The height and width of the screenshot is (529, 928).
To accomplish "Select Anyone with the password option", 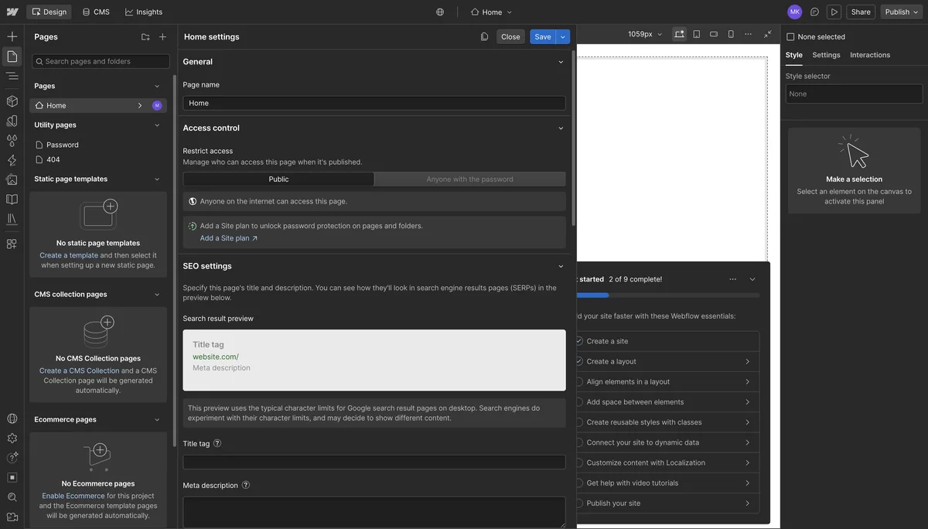I will pos(469,179).
